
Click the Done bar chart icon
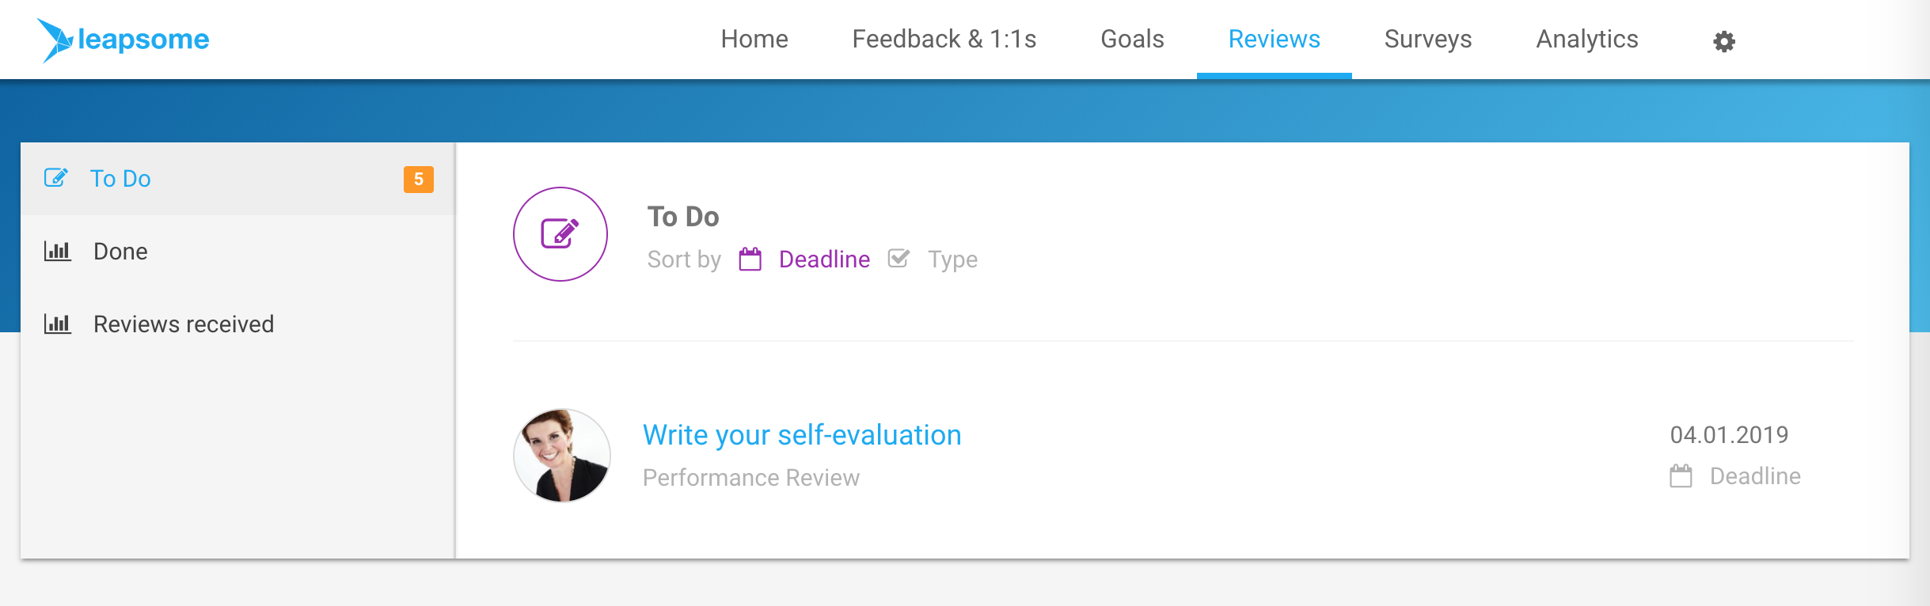pos(57,252)
